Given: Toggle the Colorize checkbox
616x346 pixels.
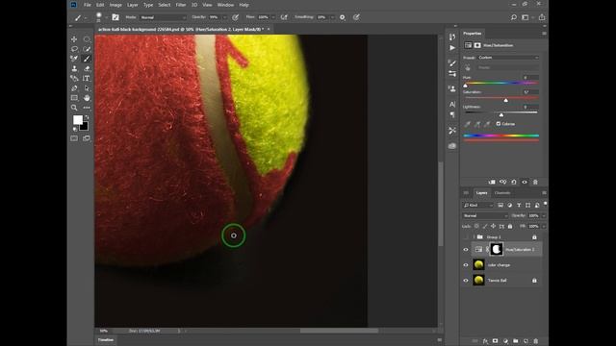Looking at the screenshot, I should [x=499, y=124].
